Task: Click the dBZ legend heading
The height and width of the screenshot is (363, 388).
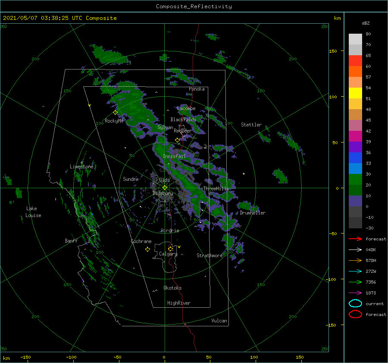Action: click(x=366, y=23)
